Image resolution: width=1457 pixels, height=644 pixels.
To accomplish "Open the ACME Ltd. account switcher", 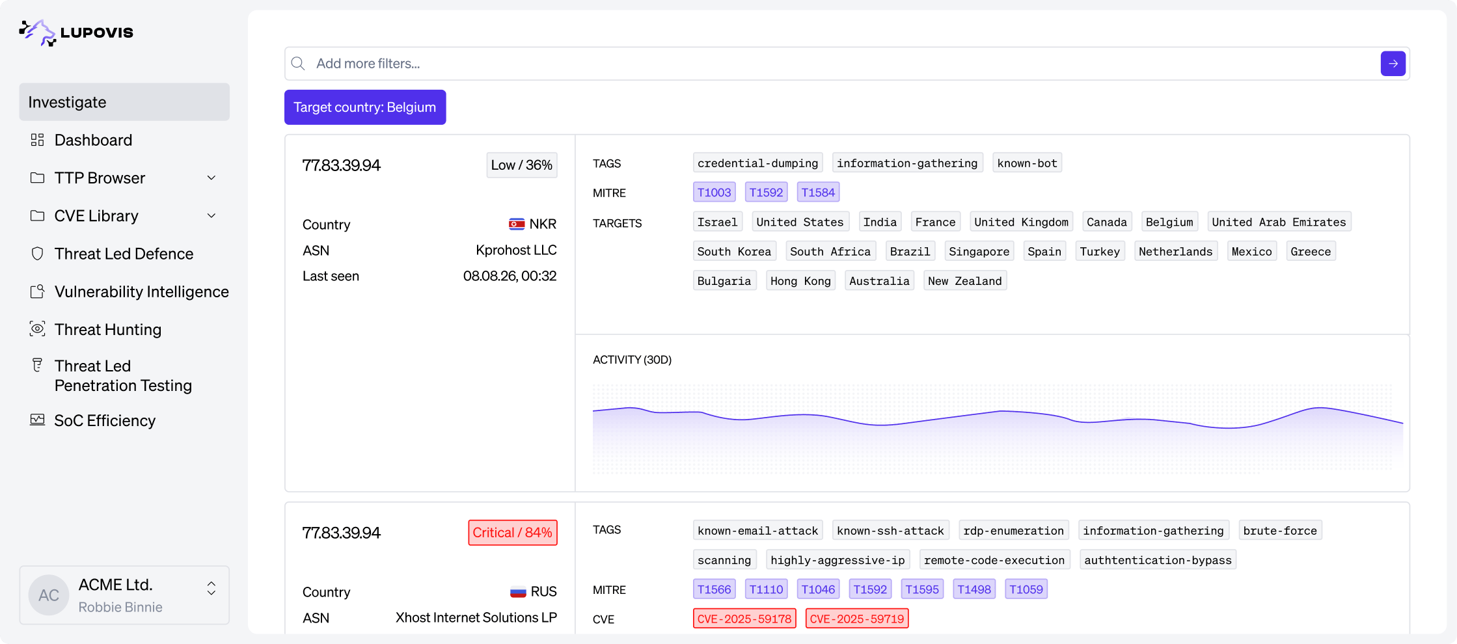I will (124, 595).
